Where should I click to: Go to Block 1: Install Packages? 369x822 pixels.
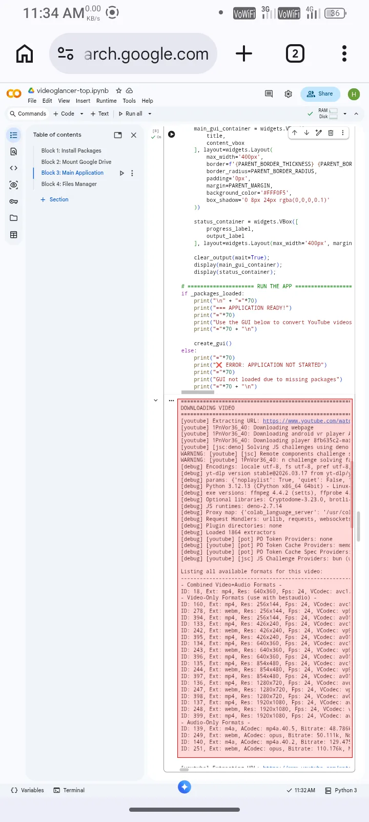pos(71,151)
